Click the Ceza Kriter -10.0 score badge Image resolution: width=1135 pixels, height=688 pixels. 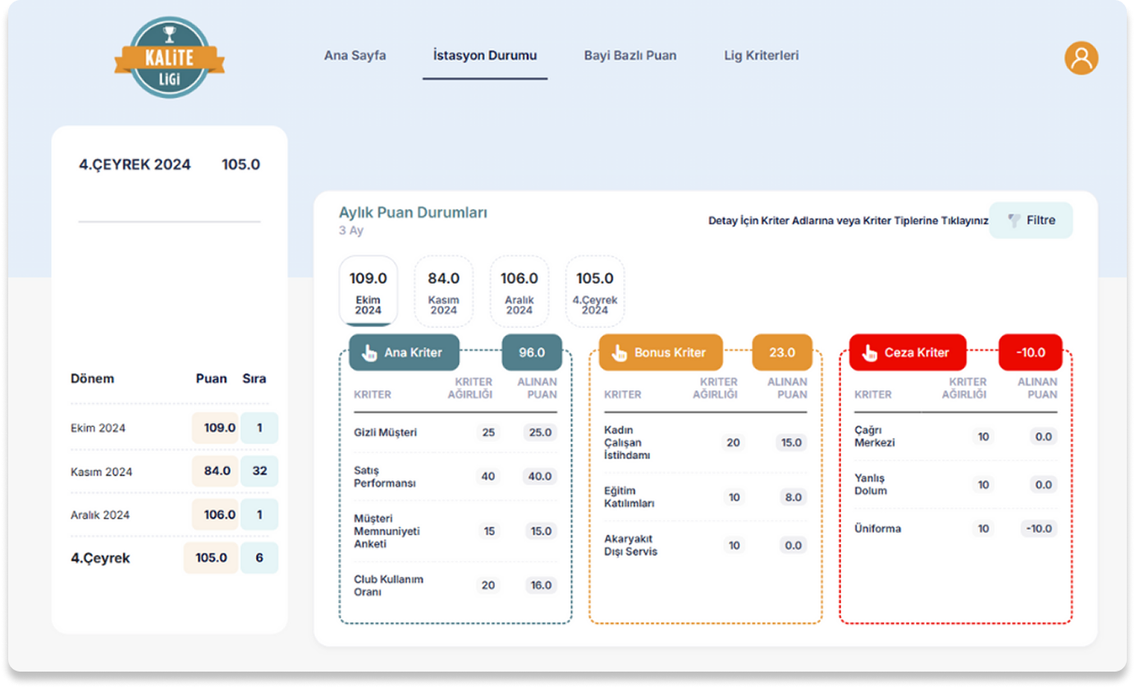pos(1030,353)
